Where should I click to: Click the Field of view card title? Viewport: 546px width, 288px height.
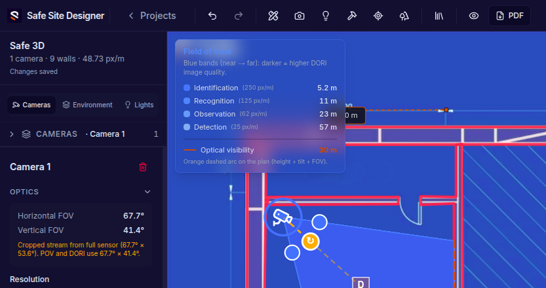pyautogui.click(x=207, y=52)
